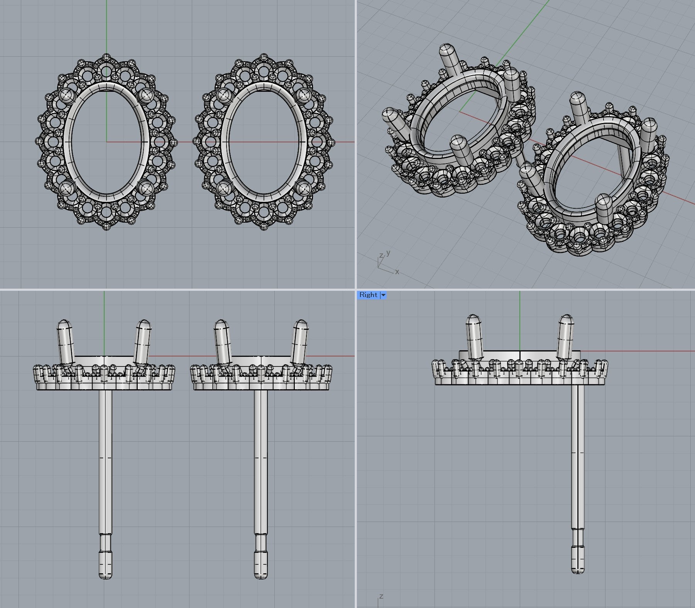Click the axis origin point in top view
The width and height of the screenshot is (695, 608).
pos(107,142)
